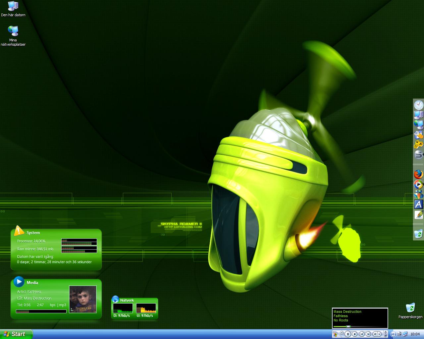This screenshot has height=339, width=424.
Task: Click the uptime text '0 dagar, 2 timmar'
Action: click(32, 262)
